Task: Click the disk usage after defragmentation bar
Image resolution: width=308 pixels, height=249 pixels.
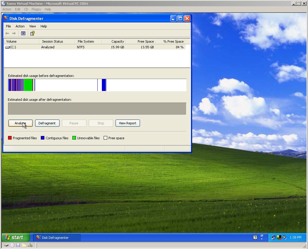Action: tap(97, 109)
